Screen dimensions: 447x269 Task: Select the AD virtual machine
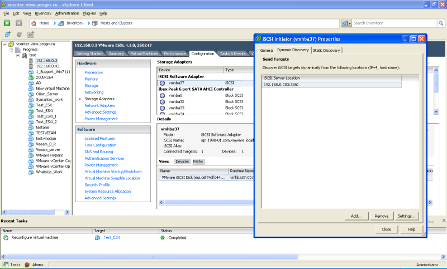click(39, 83)
